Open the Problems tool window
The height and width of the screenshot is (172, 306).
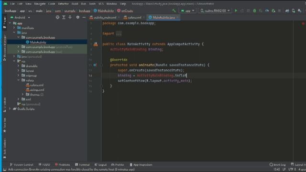coord(63,165)
